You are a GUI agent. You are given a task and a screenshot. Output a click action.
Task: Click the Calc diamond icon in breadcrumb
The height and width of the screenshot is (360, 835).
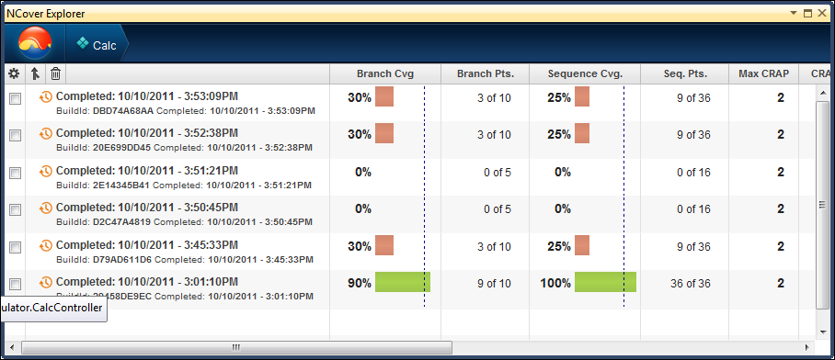(82, 43)
